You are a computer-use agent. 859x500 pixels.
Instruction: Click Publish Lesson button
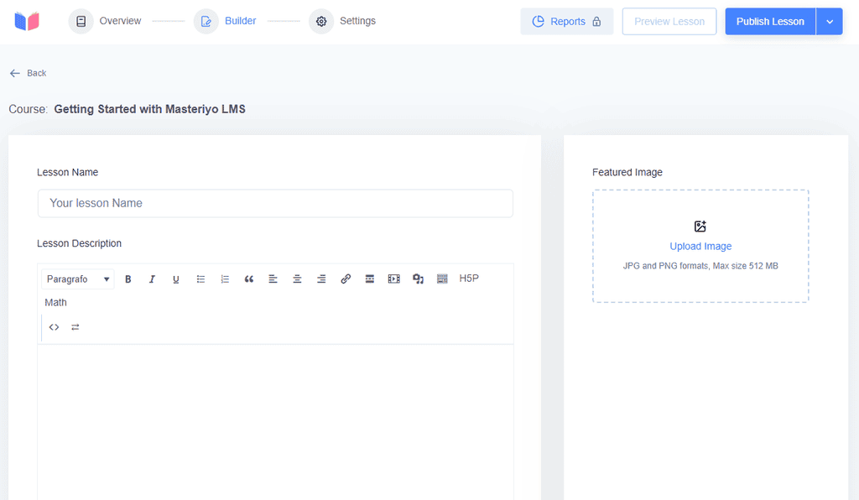point(770,21)
